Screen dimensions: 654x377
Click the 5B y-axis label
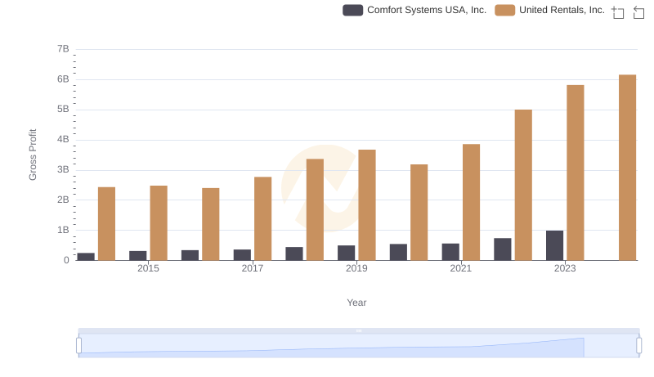tap(63, 110)
